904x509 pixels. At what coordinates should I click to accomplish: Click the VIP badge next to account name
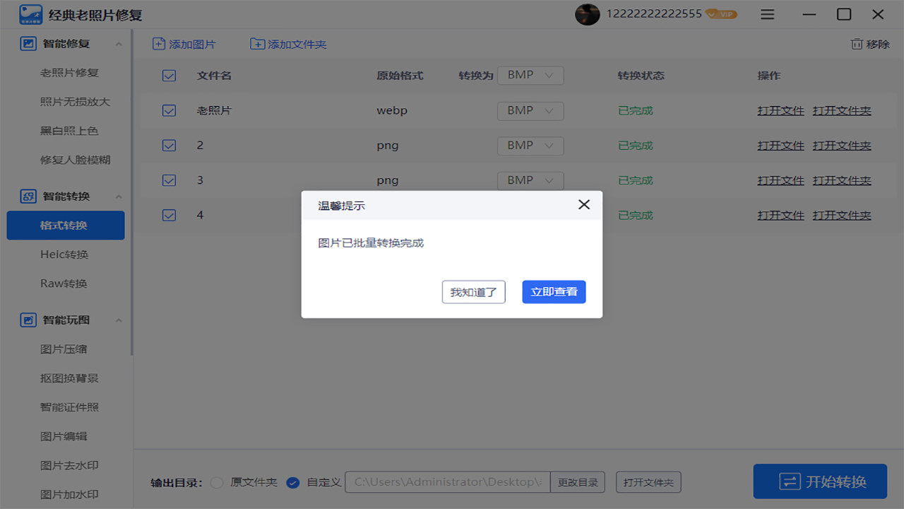pos(720,13)
